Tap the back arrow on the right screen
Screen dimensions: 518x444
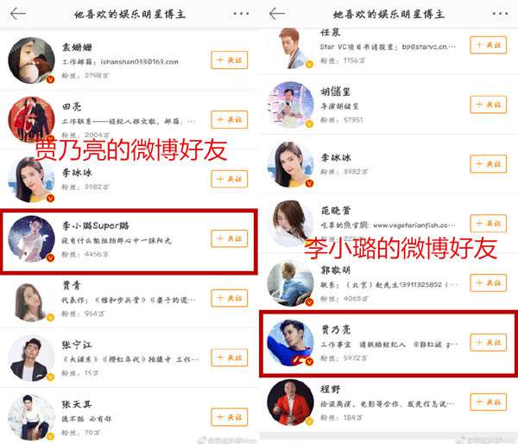(277, 14)
